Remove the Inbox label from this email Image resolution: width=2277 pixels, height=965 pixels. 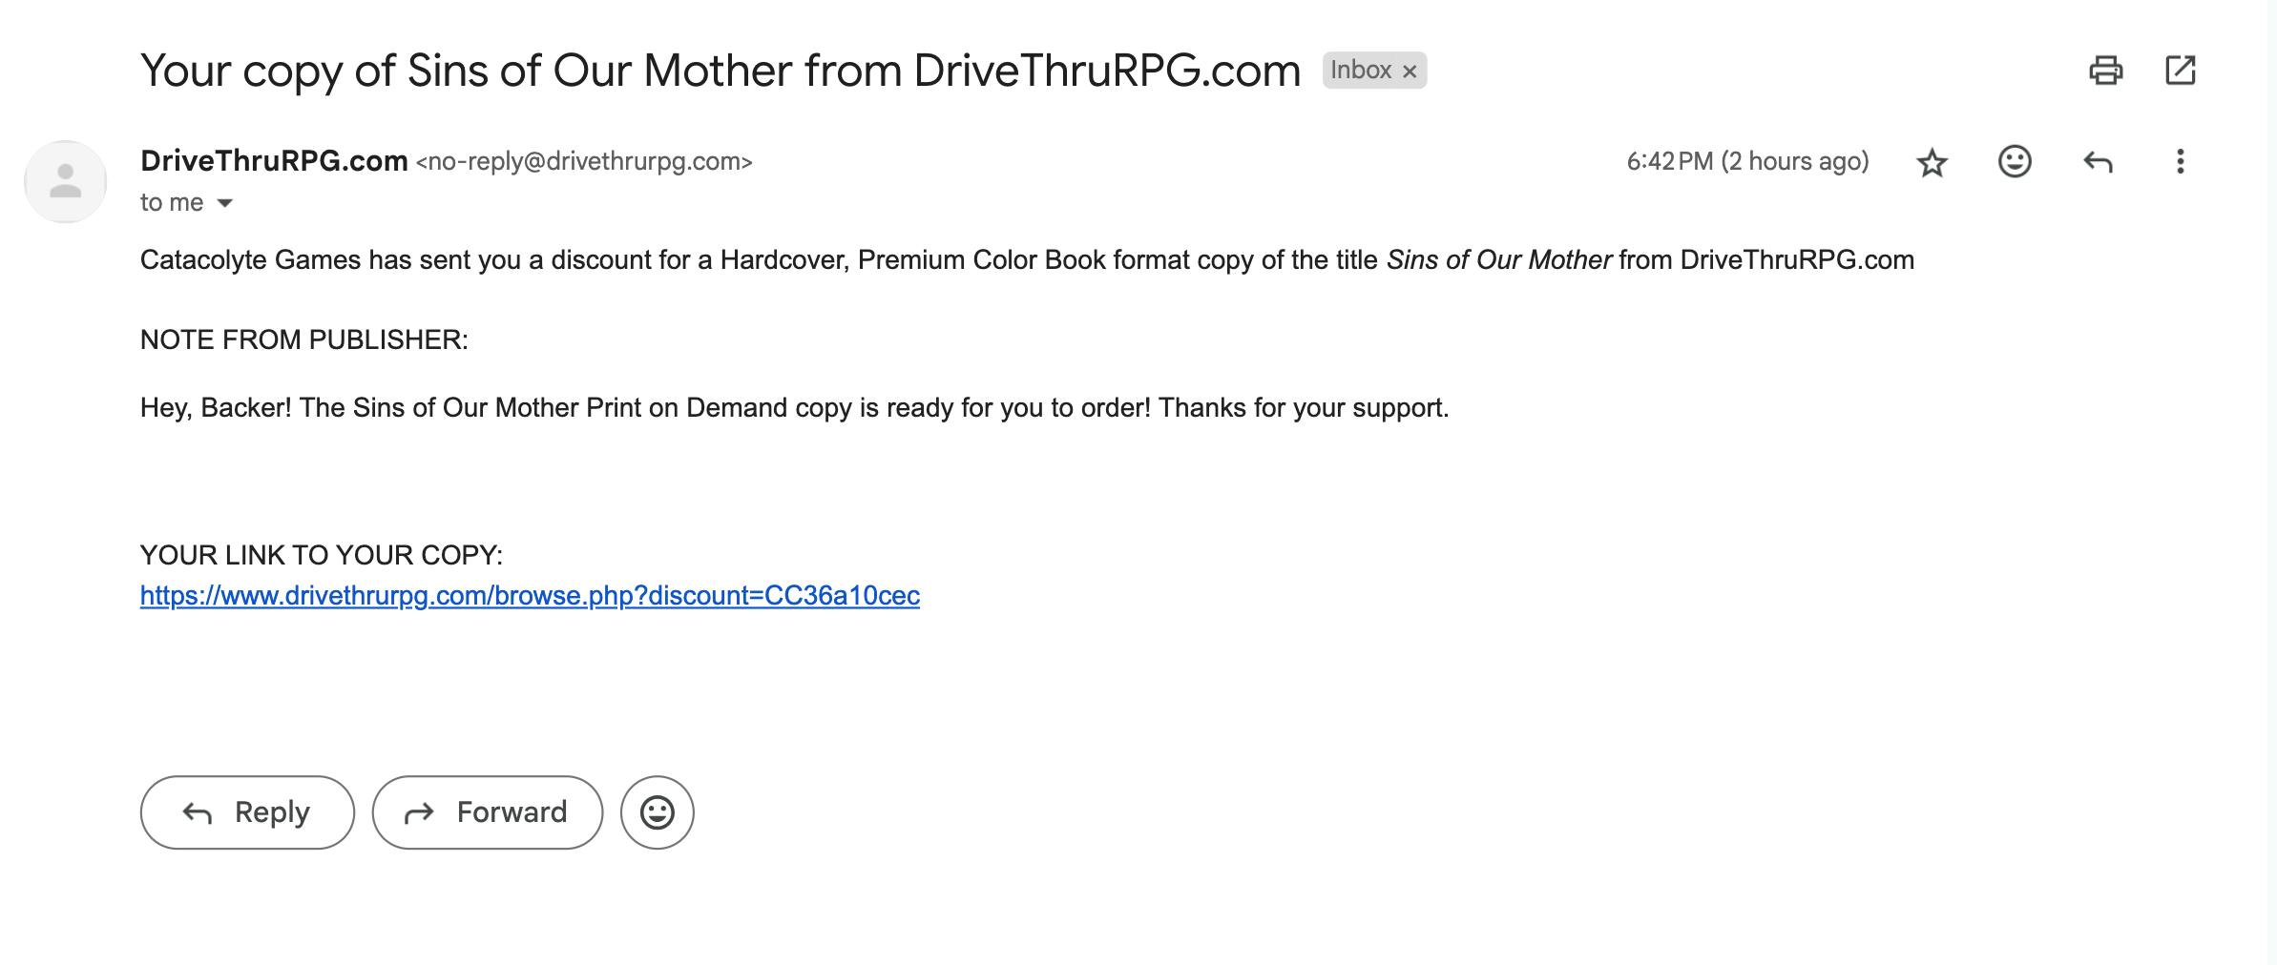pyautogui.click(x=1410, y=72)
